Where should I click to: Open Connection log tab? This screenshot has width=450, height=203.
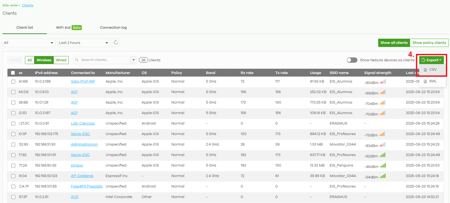coord(113,28)
